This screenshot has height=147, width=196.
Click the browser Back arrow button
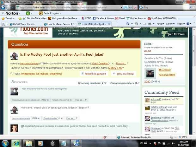(x=3, y=7)
